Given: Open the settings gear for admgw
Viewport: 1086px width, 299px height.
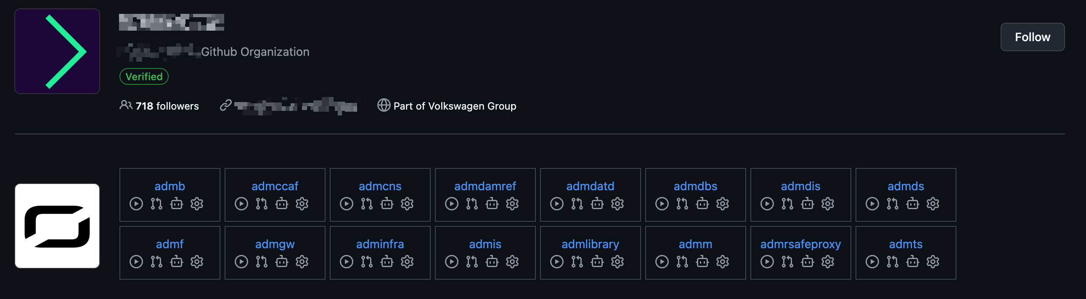Looking at the screenshot, I should click(x=302, y=262).
